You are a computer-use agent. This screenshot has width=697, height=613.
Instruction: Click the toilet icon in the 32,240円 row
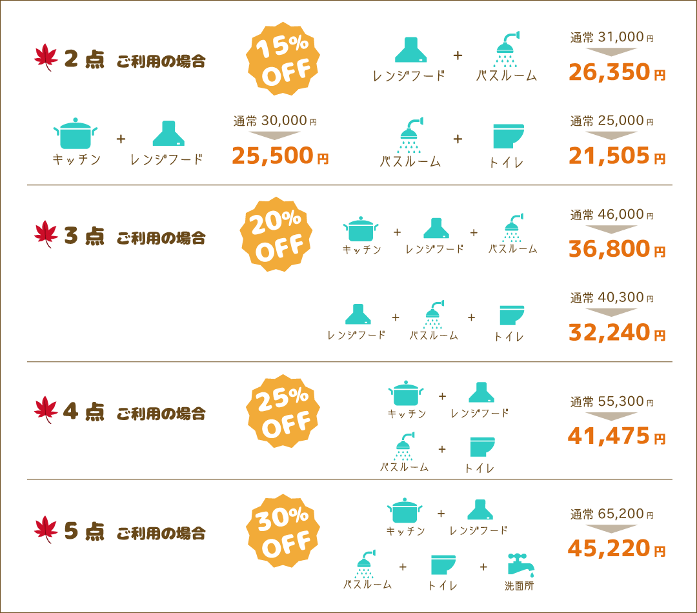(512, 315)
